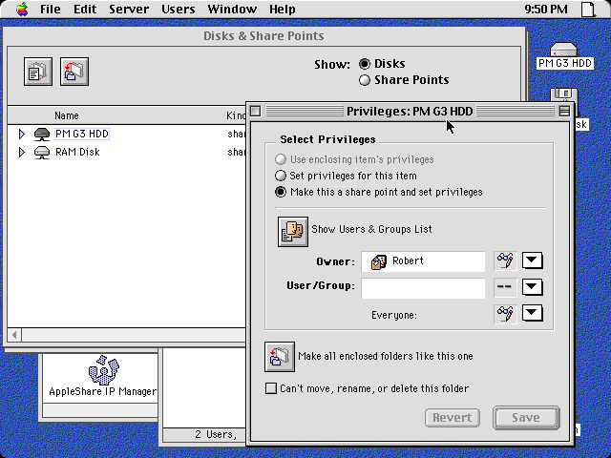Select Set privileges for this item
Image resolution: width=611 pixels, height=458 pixels.
pos(281,176)
